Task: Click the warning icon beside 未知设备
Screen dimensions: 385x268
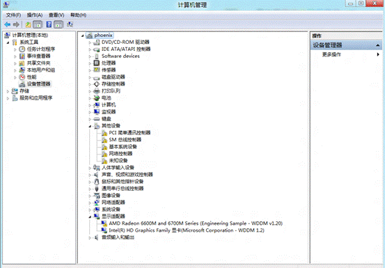Action: point(104,161)
